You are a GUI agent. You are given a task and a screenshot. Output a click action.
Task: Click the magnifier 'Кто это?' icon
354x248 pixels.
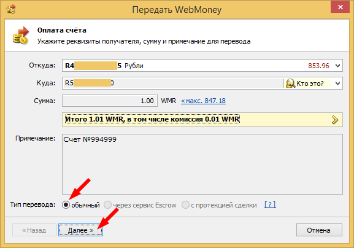[290, 83]
